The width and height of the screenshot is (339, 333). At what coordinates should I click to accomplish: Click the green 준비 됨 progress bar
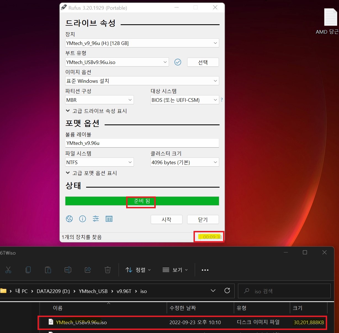click(x=142, y=201)
